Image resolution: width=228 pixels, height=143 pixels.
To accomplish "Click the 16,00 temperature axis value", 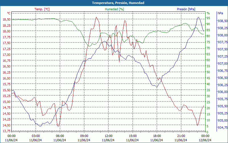I will tap(7, 78).
